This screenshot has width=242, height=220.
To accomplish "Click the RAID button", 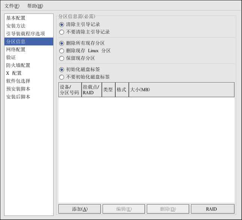I will tap(212, 209).
